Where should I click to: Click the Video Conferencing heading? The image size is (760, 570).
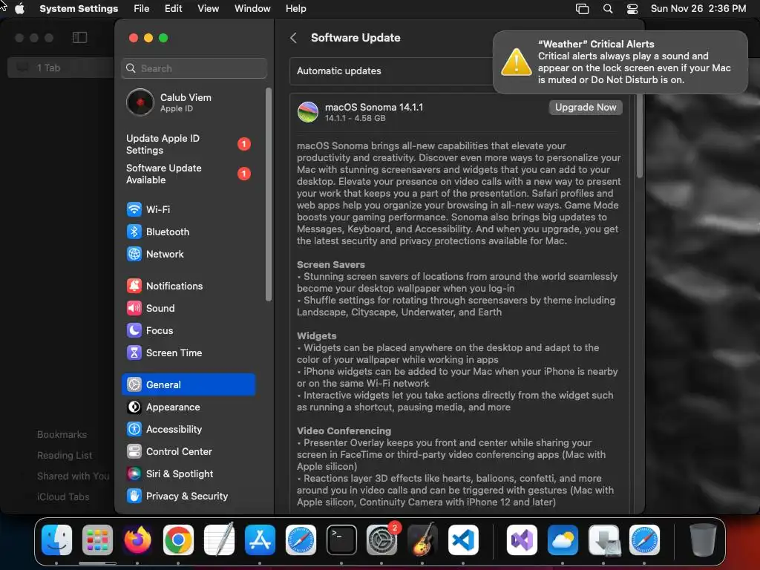click(x=344, y=431)
